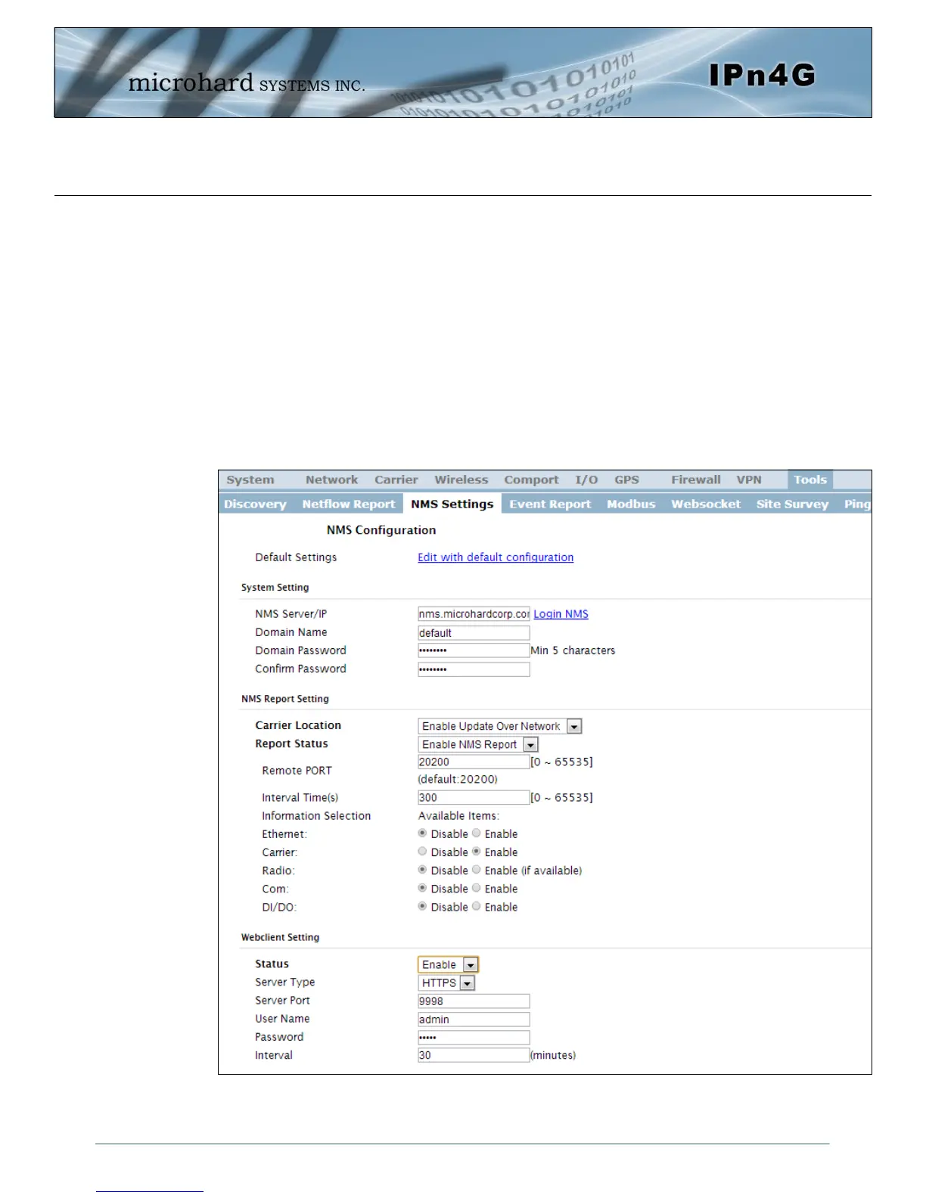Open the Firewall top menu

point(695,480)
